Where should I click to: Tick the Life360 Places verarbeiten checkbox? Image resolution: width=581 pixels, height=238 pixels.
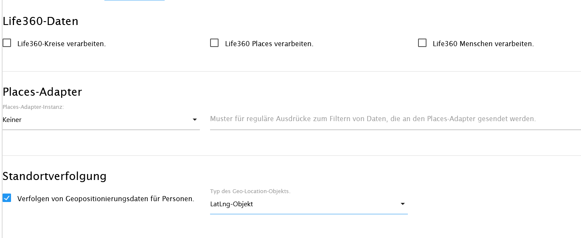click(214, 43)
